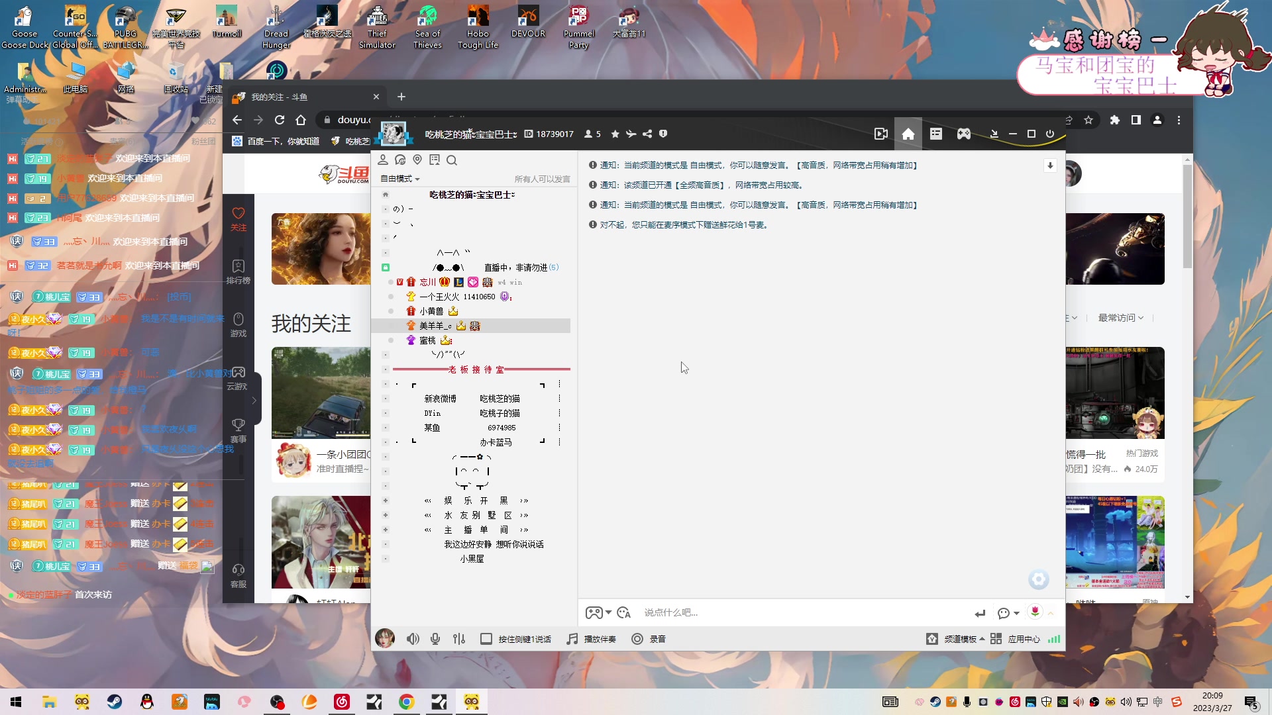Click the share icon in the channel header
The height and width of the screenshot is (715, 1272).
pos(647,134)
